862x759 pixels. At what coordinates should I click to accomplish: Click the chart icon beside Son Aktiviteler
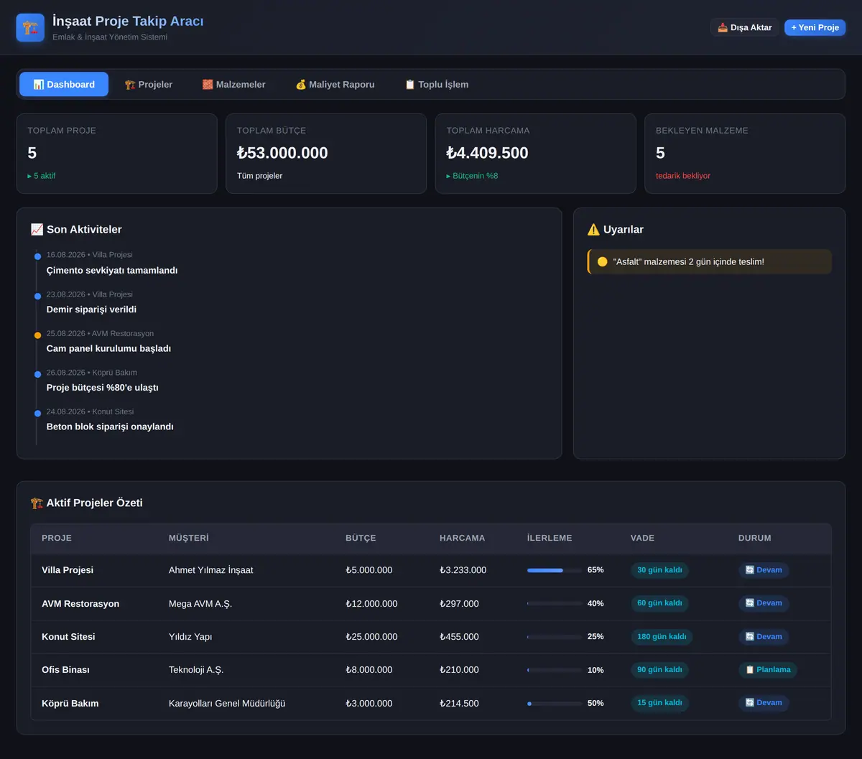click(x=37, y=230)
